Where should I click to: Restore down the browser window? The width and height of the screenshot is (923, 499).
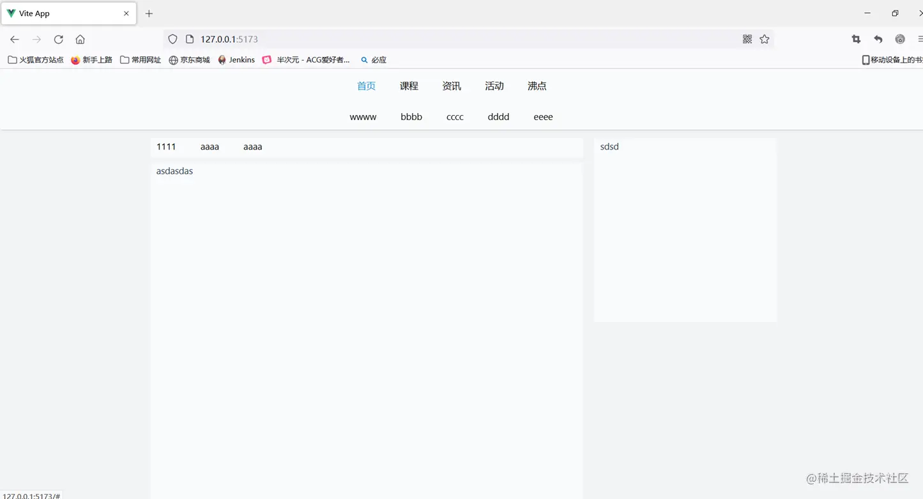click(895, 13)
